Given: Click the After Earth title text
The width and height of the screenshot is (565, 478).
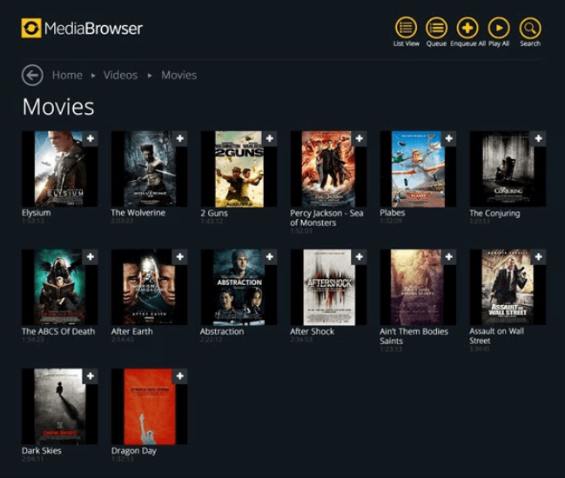Looking at the screenshot, I should [131, 331].
